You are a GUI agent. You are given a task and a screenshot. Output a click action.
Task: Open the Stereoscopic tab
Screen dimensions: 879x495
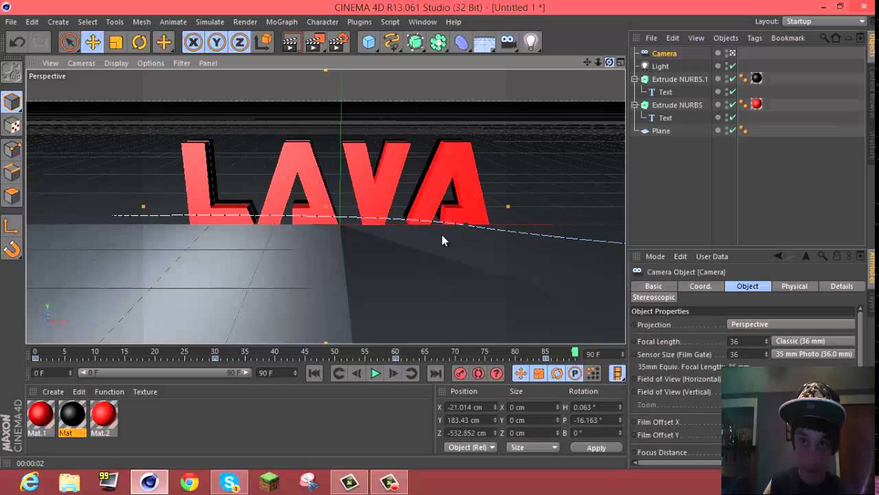[x=654, y=297]
